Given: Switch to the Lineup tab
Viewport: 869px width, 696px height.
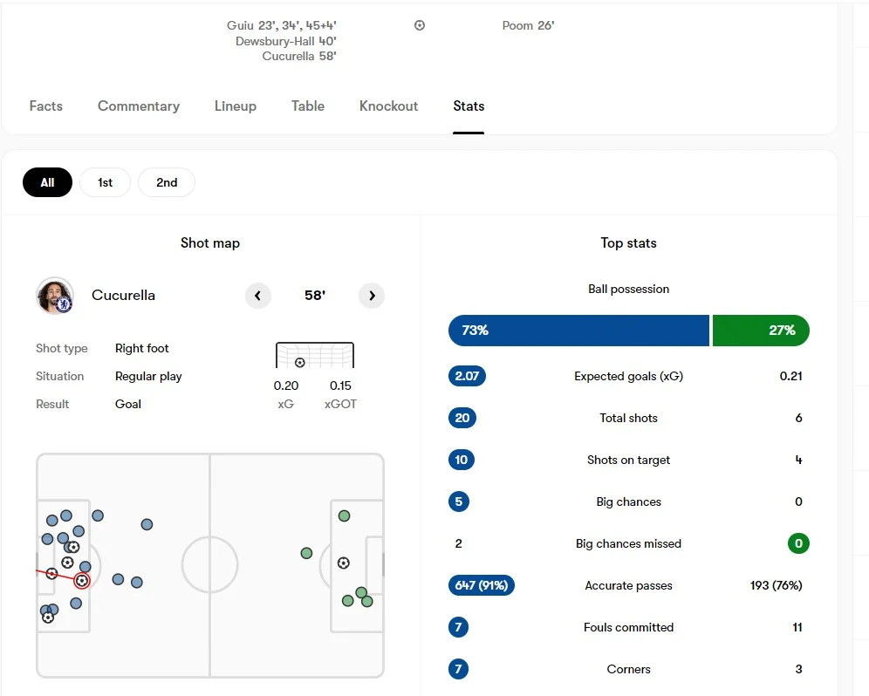Looking at the screenshot, I should 236,106.
